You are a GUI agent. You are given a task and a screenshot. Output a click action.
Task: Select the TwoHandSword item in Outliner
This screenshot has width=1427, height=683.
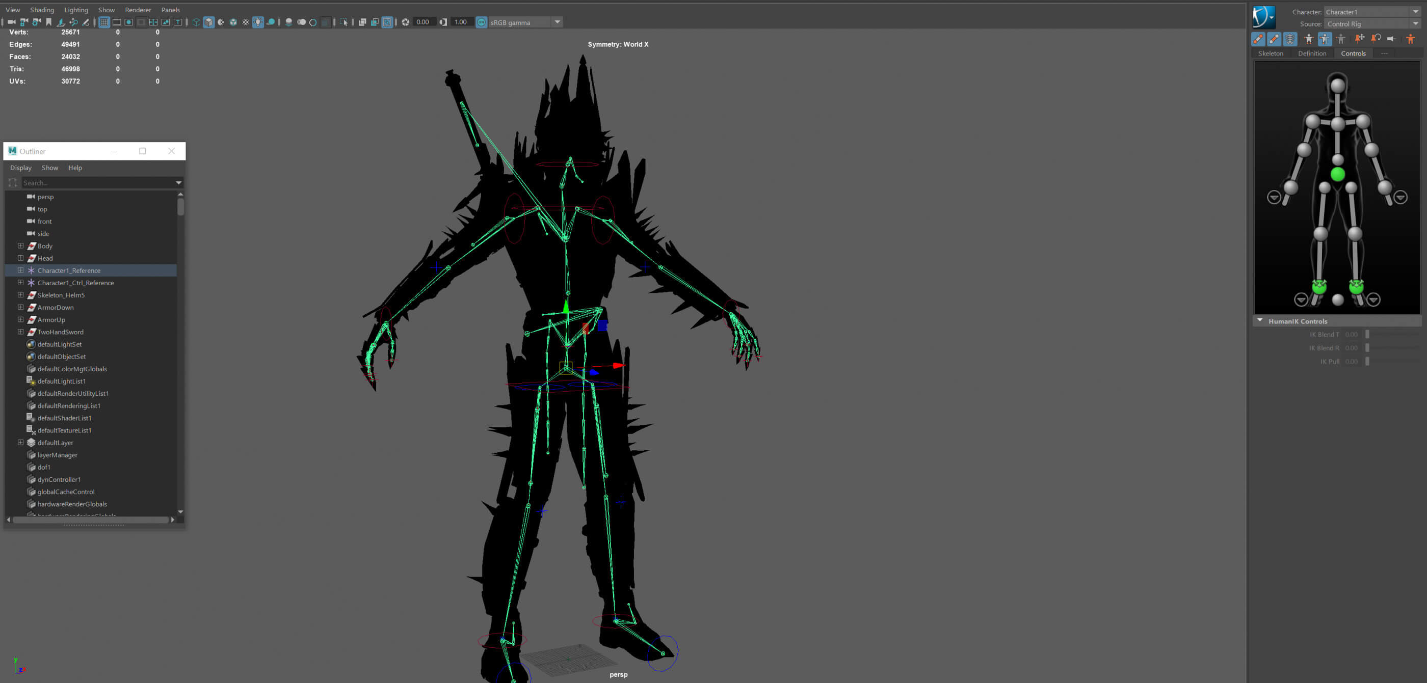click(x=60, y=332)
